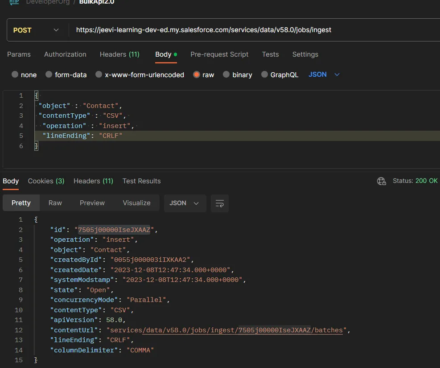Select the binary body radio option

coord(226,74)
